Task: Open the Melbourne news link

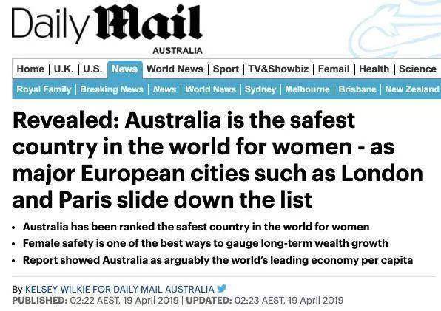Action: pyautogui.click(x=307, y=89)
